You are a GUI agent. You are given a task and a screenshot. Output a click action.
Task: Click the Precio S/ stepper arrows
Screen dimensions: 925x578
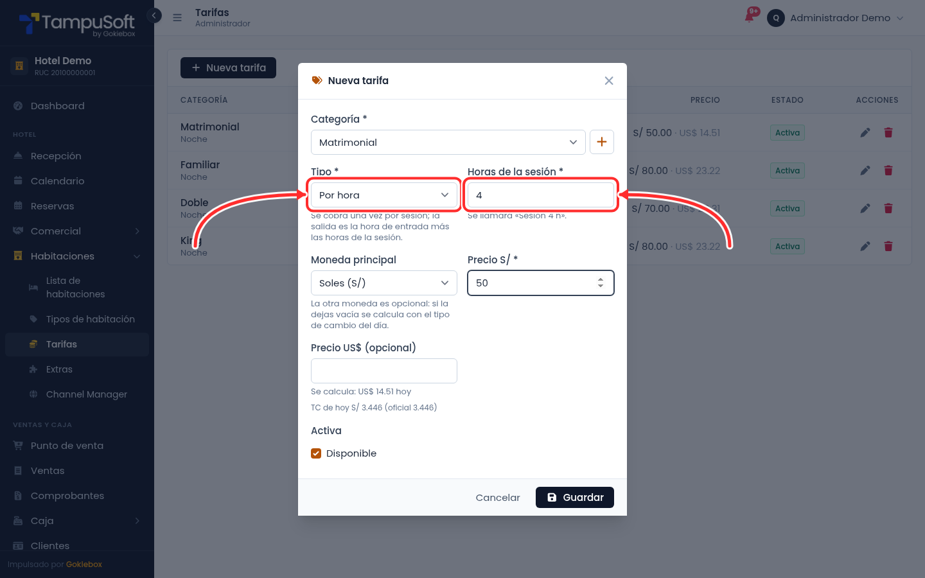coord(601,283)
